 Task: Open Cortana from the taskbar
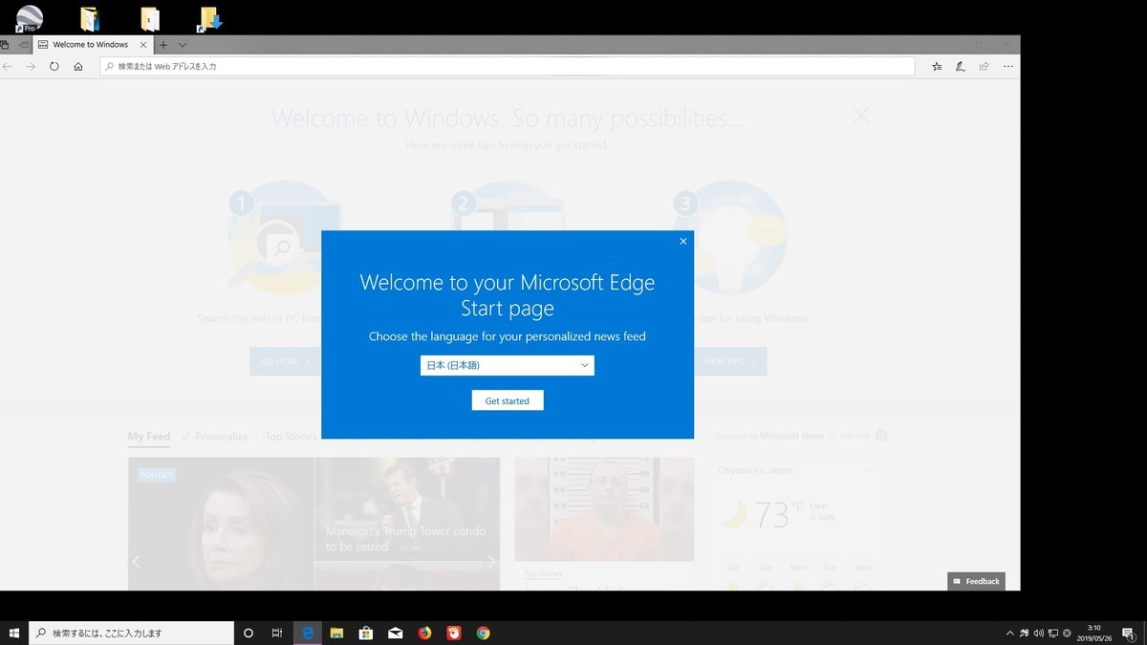(249, 633)
